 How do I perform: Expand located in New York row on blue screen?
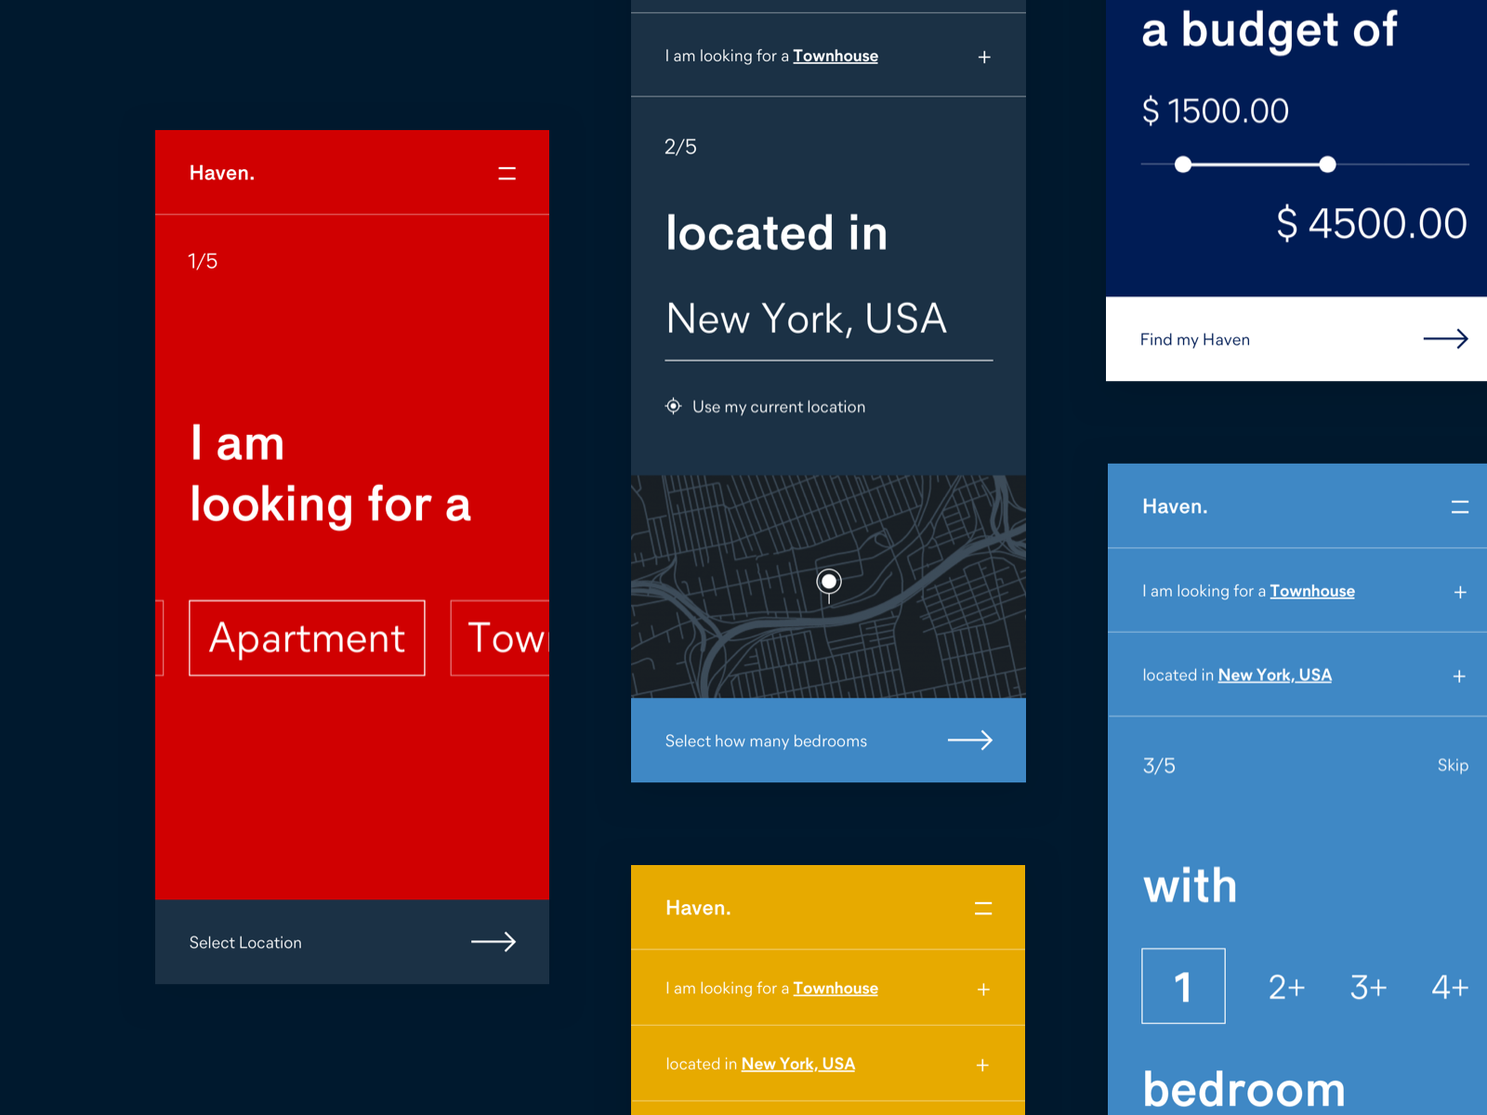(1459, 676)
